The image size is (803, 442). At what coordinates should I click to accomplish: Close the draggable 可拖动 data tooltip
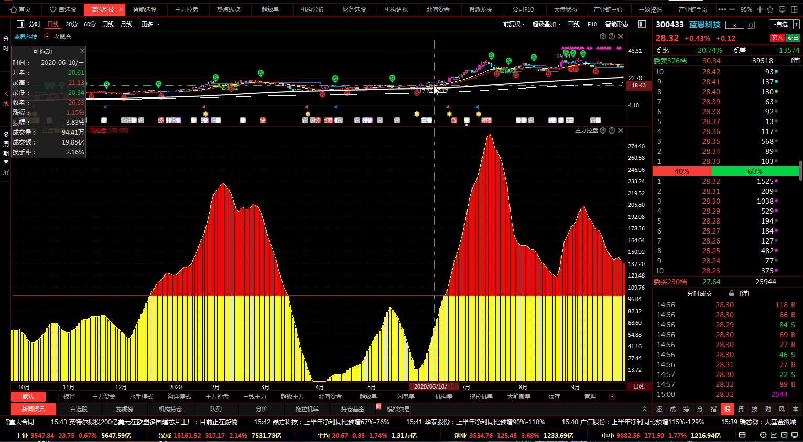pos(82,51)
